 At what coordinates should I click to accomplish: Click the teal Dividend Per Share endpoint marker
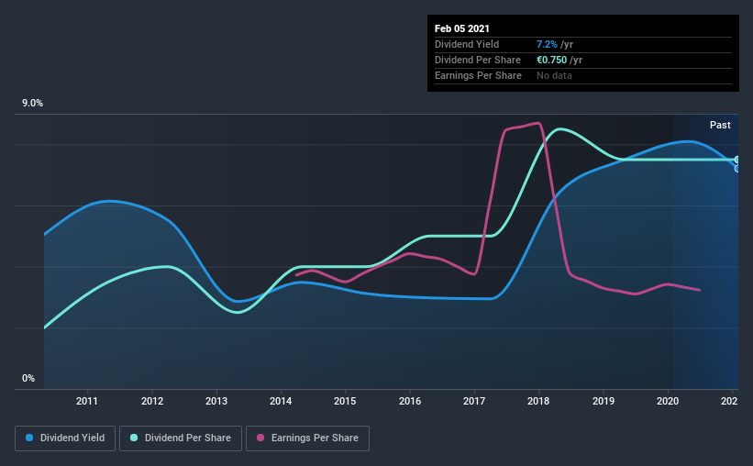[x=736, y=160]
